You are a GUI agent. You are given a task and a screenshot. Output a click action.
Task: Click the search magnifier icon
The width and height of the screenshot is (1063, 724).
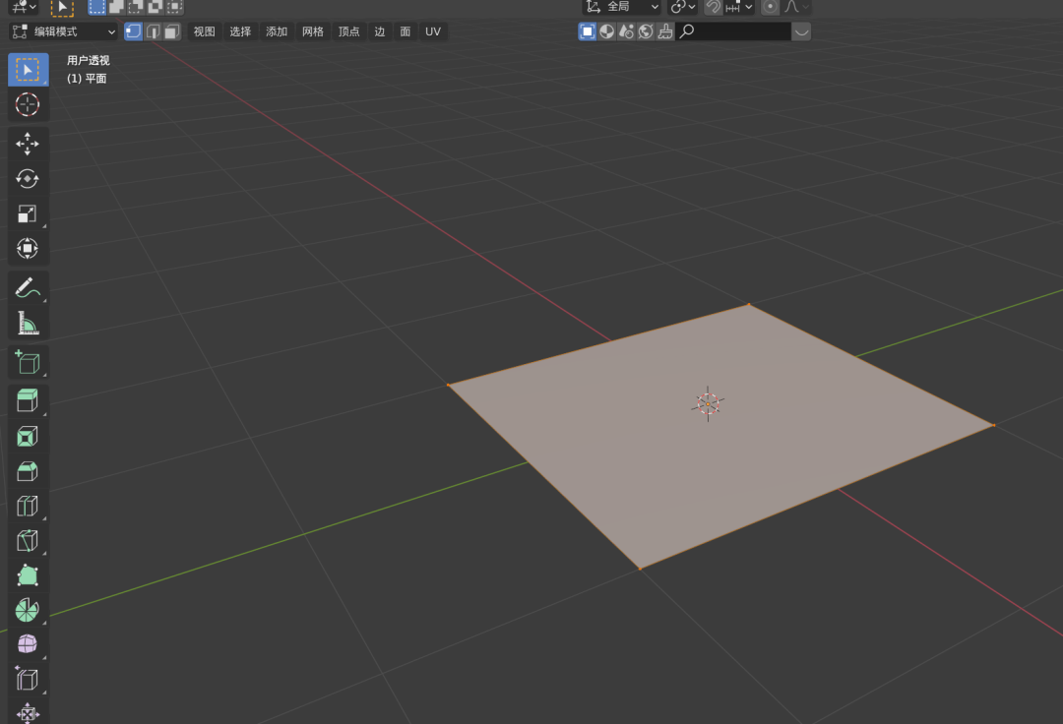click(687, 31)
